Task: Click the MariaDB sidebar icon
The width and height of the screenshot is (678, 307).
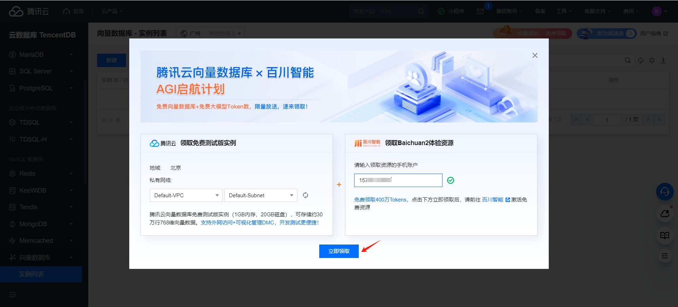Action: pyautogui.click(x=12, y=55)
